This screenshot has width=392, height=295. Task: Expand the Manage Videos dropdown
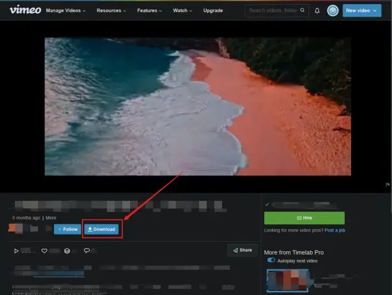coord(66,11)
